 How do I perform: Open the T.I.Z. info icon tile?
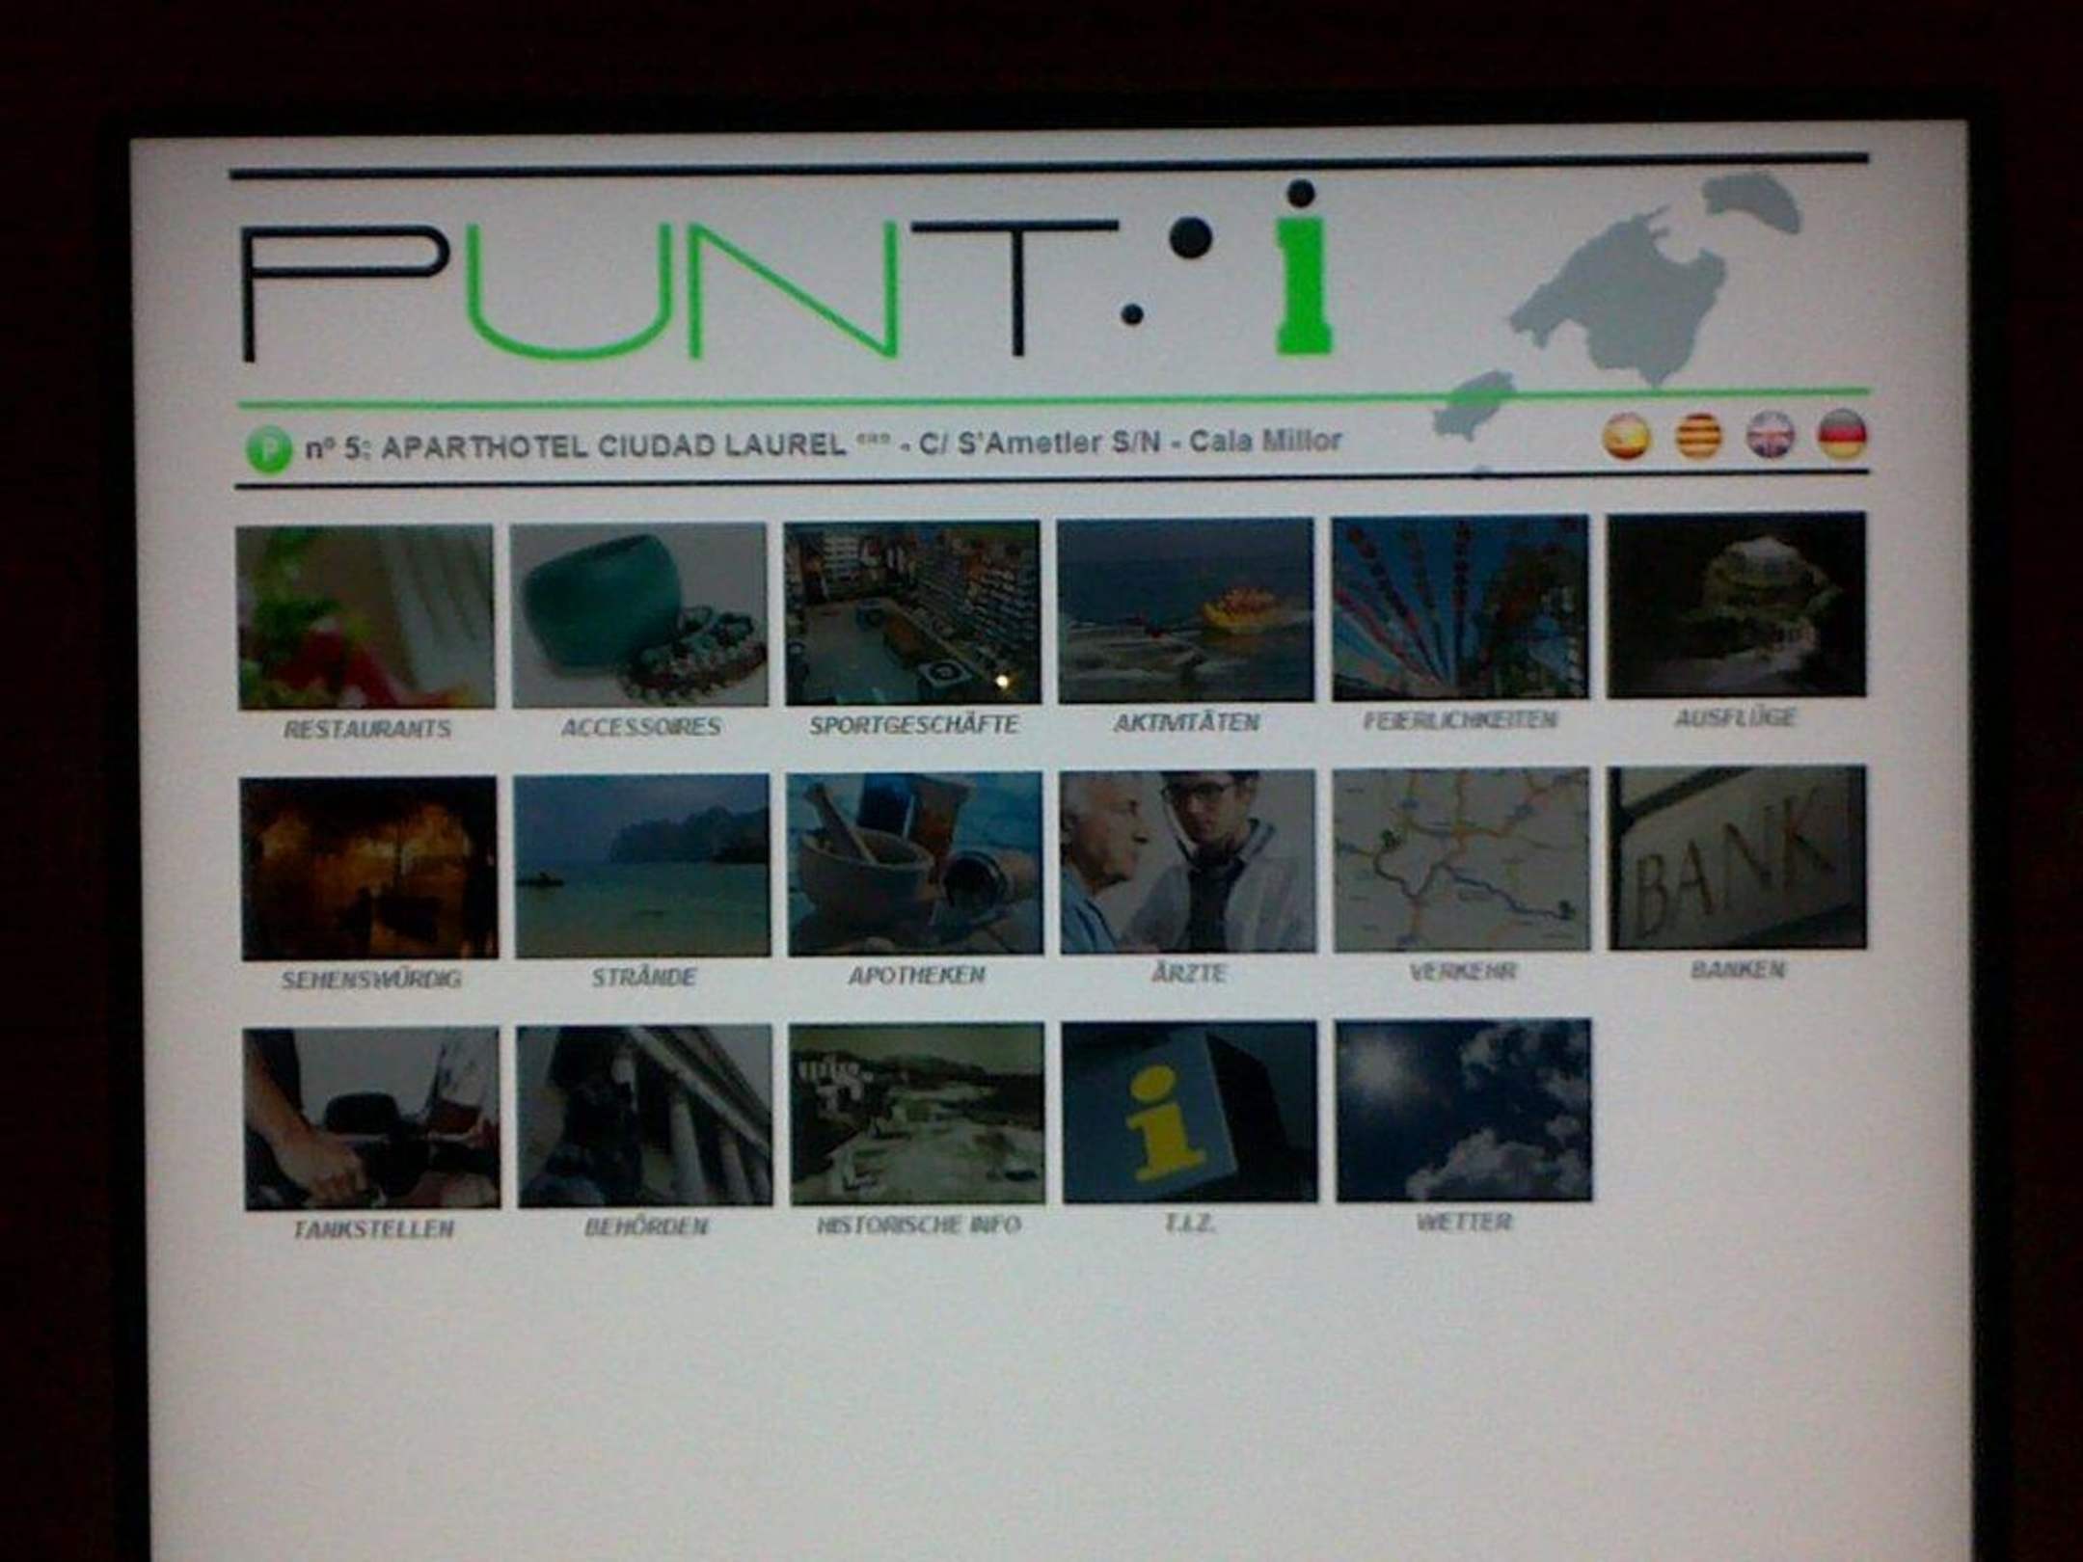coord(1189,1112)
